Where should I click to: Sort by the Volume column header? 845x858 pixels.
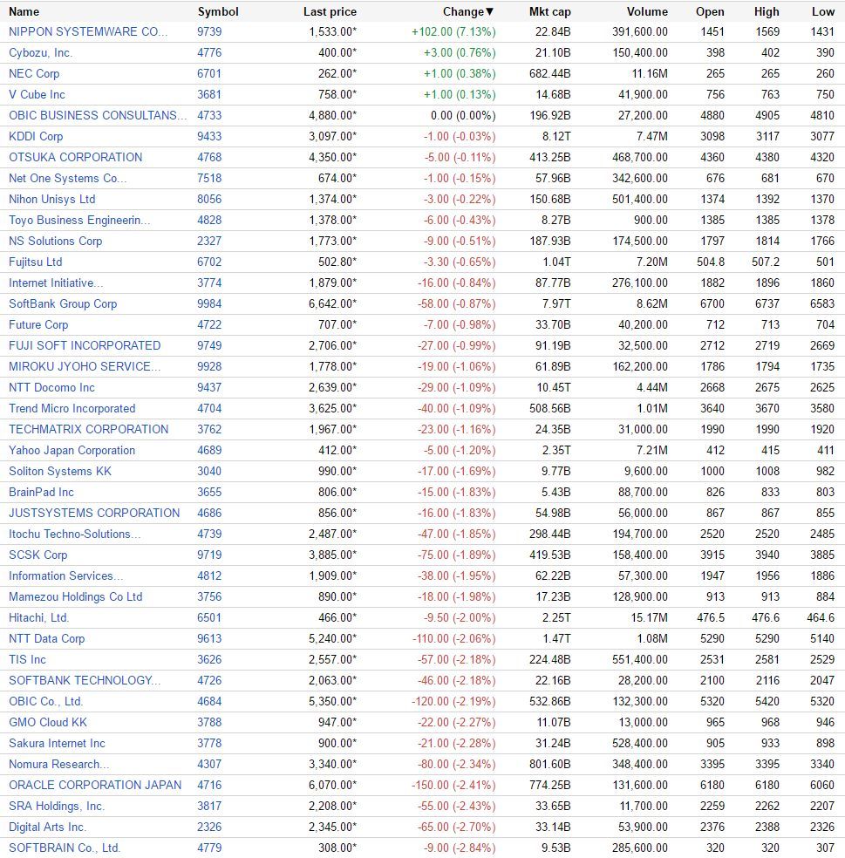pos(647,11)
